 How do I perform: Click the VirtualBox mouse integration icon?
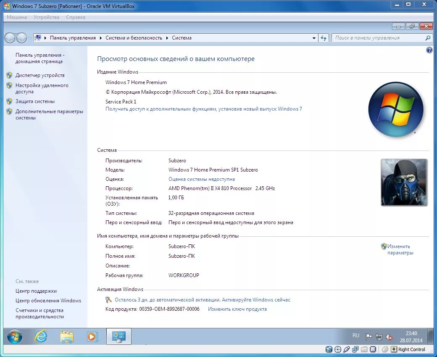tap(385, 349)
